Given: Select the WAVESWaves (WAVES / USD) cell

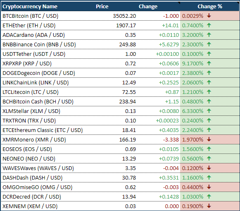Looking at the screenshot, I should click(38, 168).
